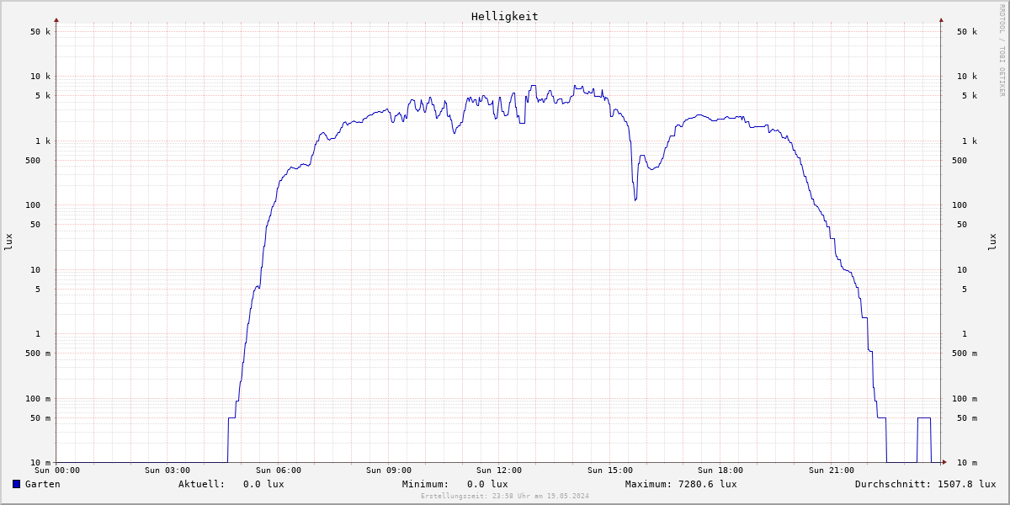Click the "lux" label on the left axis

8,242
